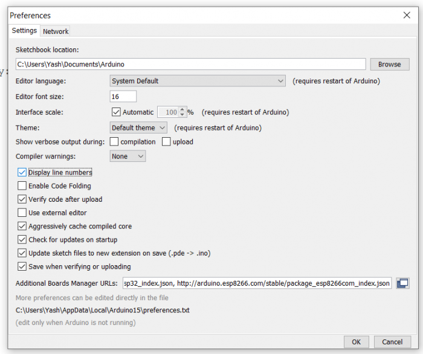Click the 'Compiler warnings:' label
This screenshot has height=354, width=423.
point(45,156)
